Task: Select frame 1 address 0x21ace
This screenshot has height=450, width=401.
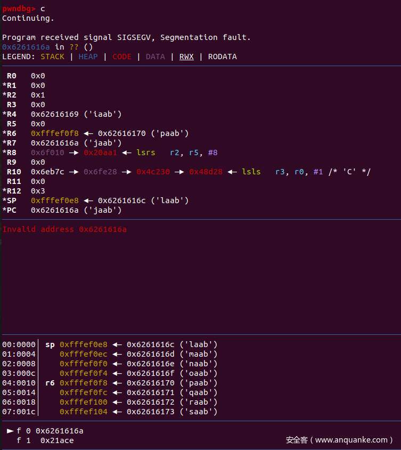Action: pos(57,440)
